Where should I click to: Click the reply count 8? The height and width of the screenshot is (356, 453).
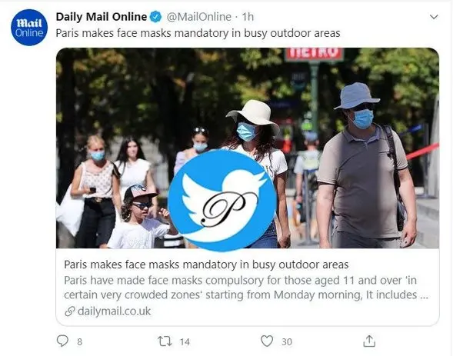80,342
